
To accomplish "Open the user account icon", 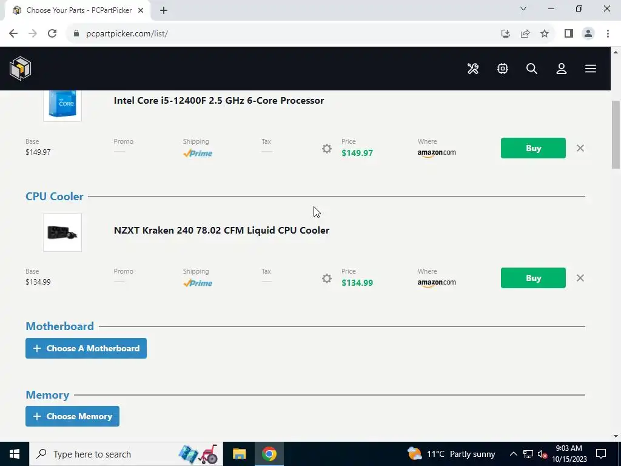I will [x=561, y=69].
